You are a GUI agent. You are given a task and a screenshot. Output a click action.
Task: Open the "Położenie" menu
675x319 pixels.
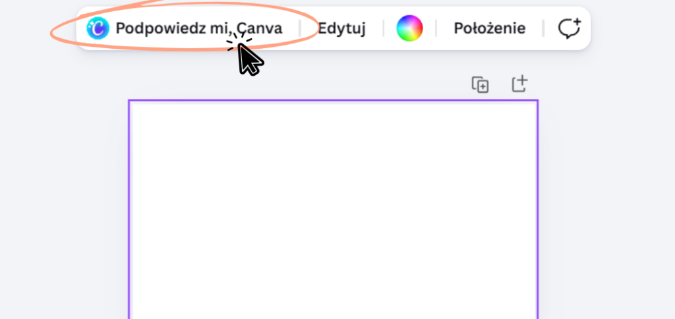point(489,28)
